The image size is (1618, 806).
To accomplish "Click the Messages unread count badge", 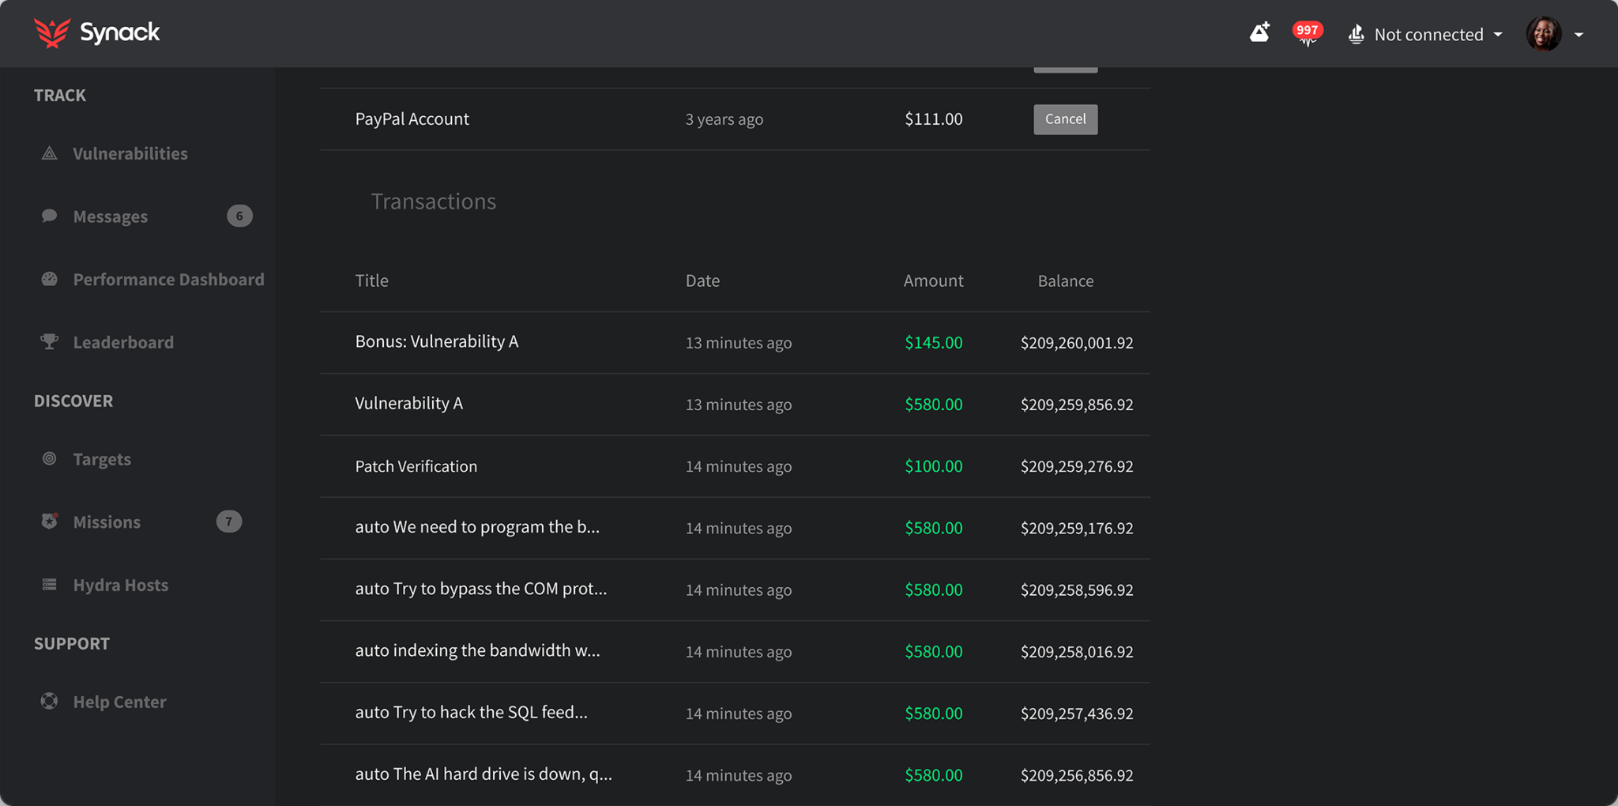I will [x=239, y=216].
